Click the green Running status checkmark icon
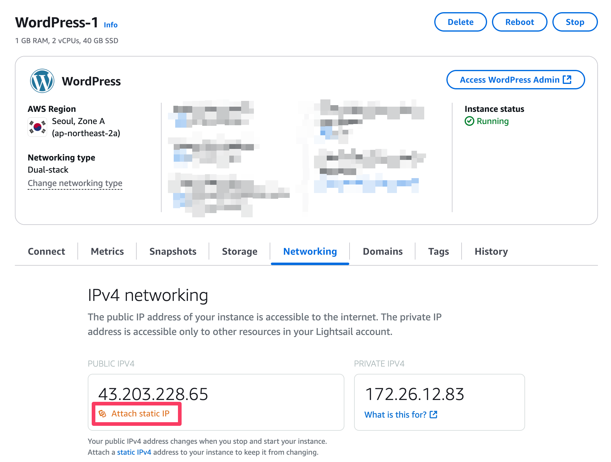 click(469, 121)
